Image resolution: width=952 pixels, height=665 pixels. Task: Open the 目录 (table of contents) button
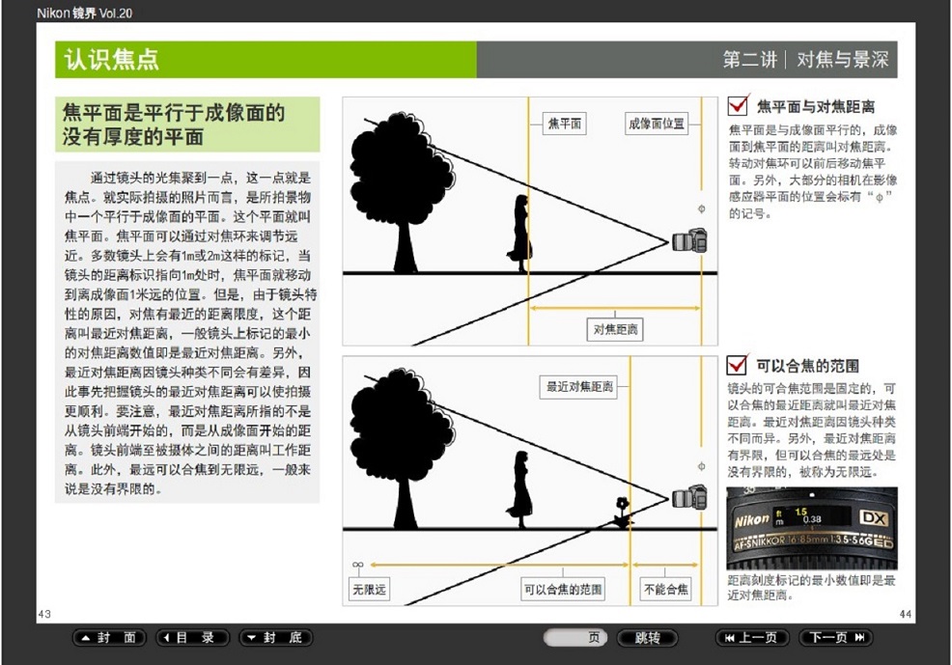[x=193, y=638]
